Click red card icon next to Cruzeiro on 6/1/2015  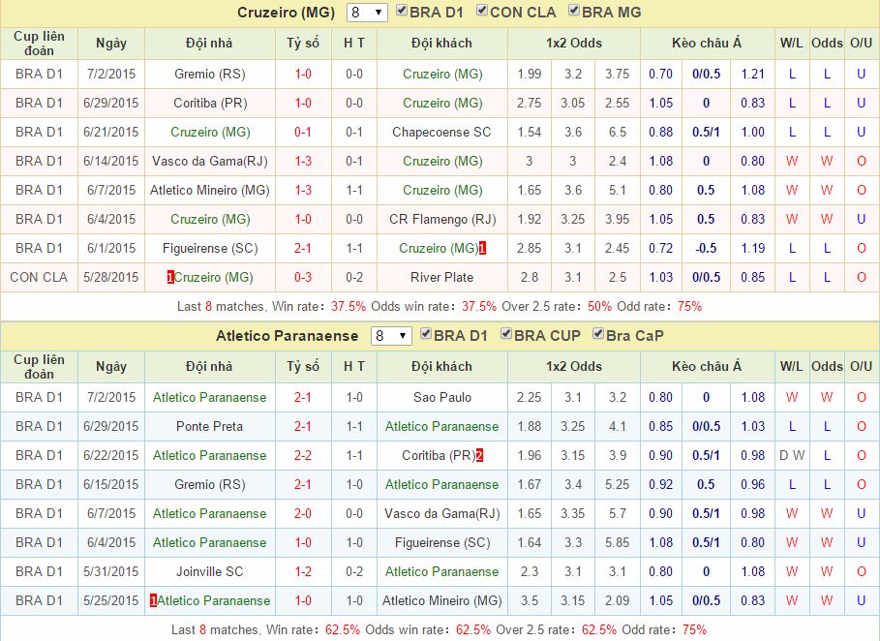coord(483,248)
